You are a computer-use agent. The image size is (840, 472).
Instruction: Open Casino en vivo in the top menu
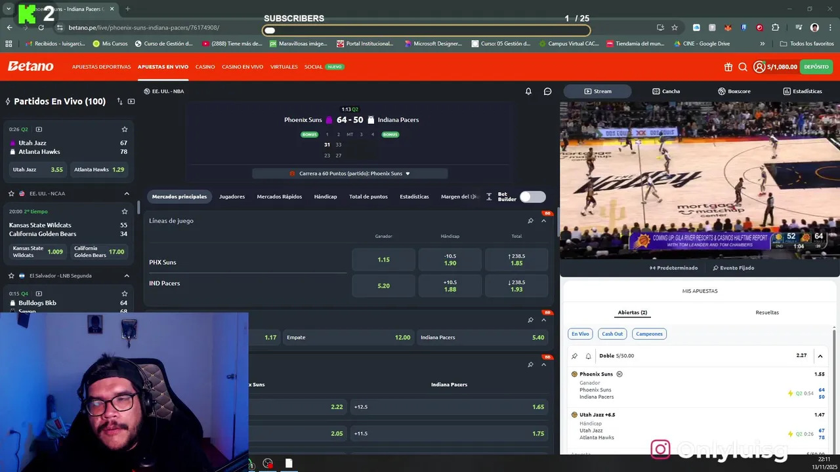242,67
